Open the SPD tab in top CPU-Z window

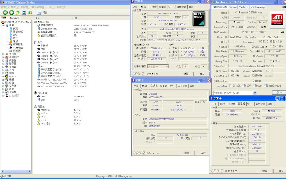coord(171,7)
